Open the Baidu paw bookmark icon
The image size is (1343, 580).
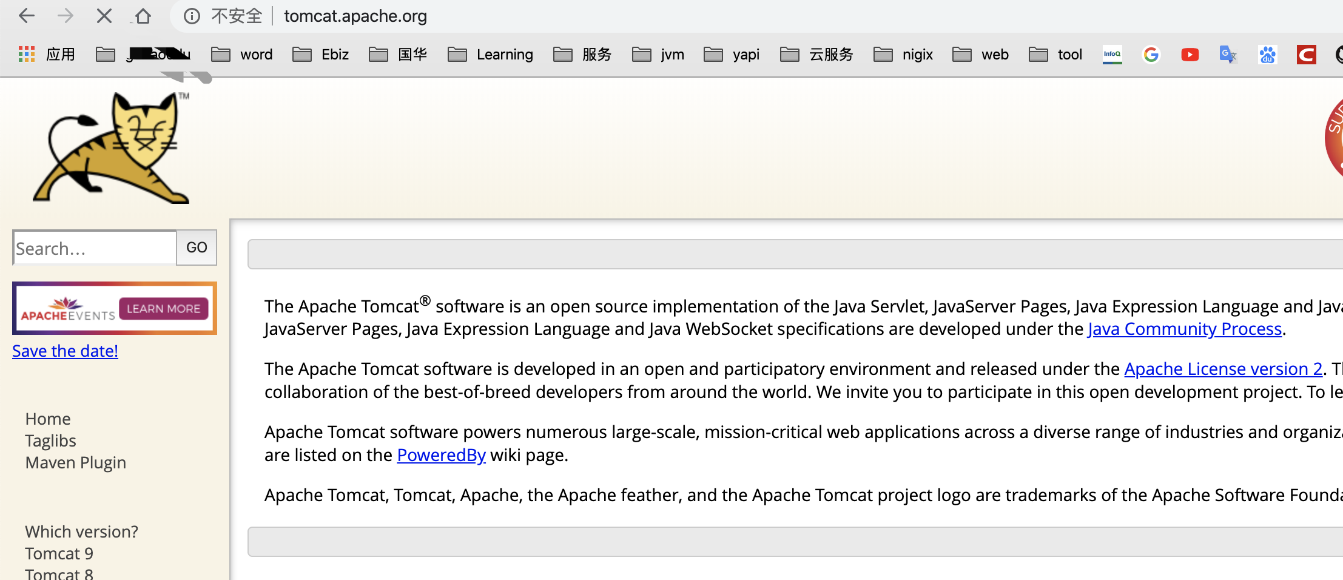point(1267,55)
